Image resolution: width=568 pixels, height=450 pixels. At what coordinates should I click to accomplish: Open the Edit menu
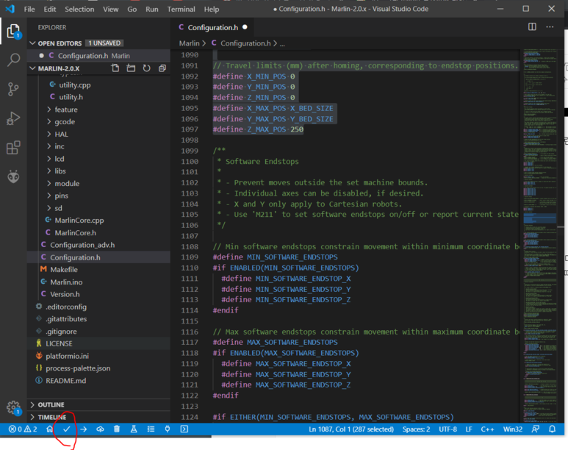tap(50, 9)
